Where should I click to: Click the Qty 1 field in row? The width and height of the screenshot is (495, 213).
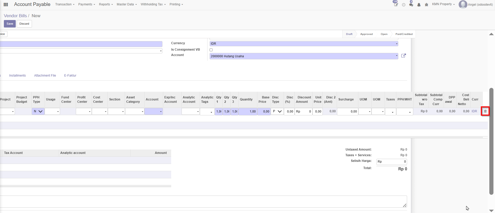pos(219,112)
